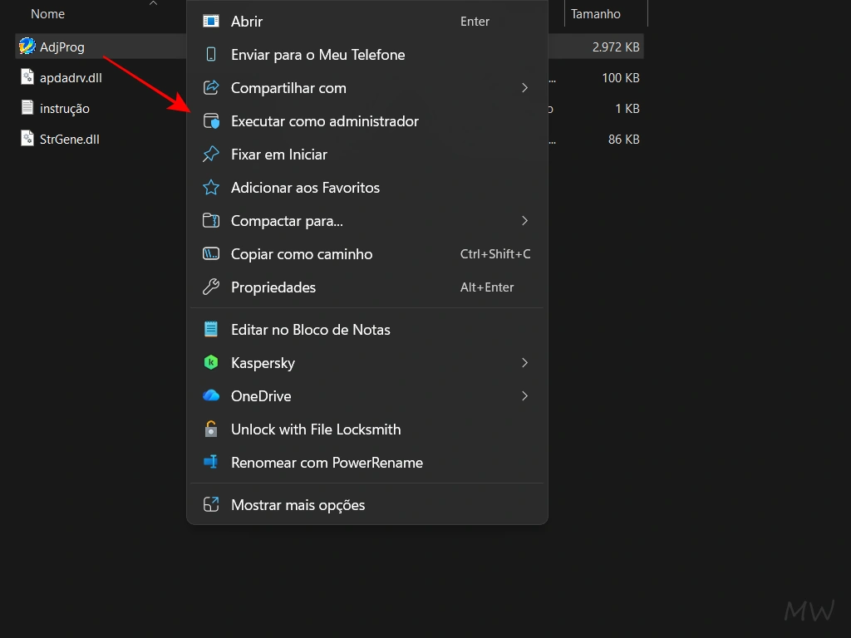Viewport: 851px width, 638px height.
Task: Sort files by the Tamanho column header
Action: (x=596, y=14)
